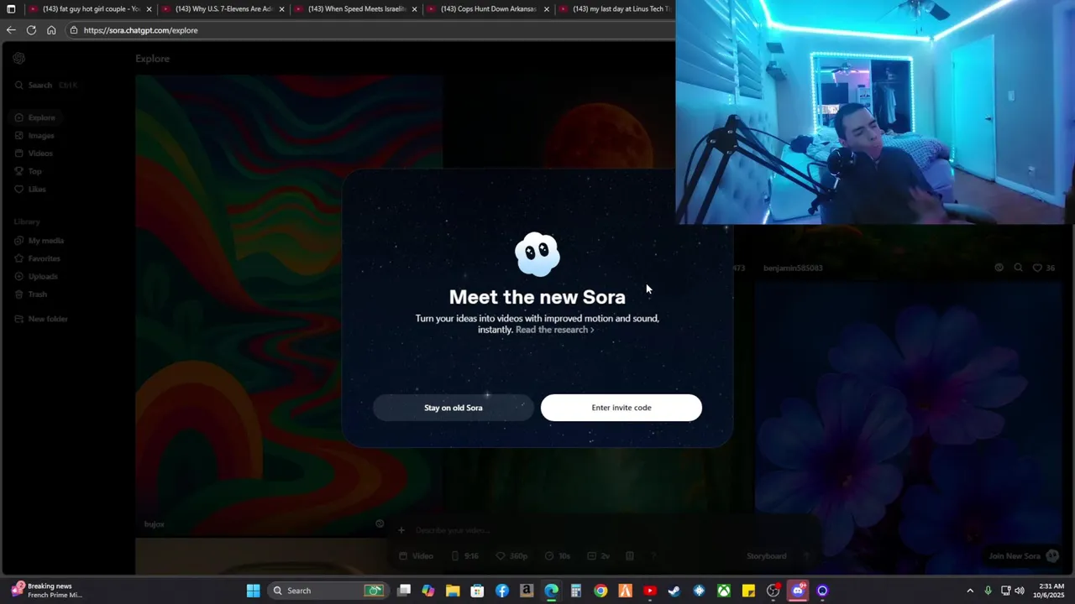Open Top in the sidebar
Image resolution: width=1075 pixels, height=604 pixels.
pyautogui.click(x=28, y=171)
